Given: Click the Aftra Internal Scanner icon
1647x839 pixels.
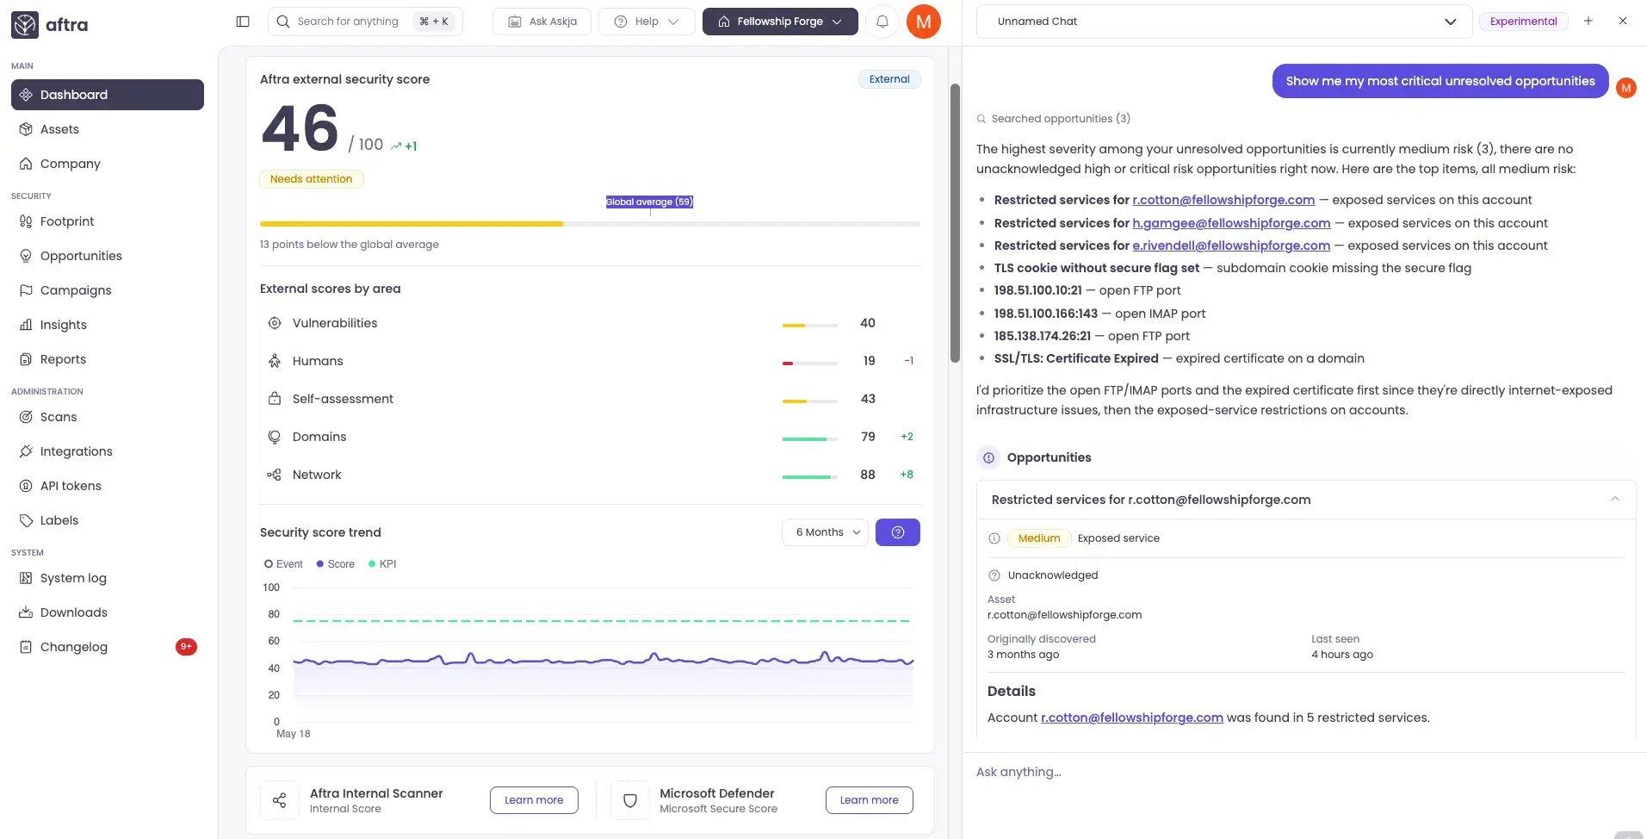Looking at the screenshot, I should coord(279,800).
